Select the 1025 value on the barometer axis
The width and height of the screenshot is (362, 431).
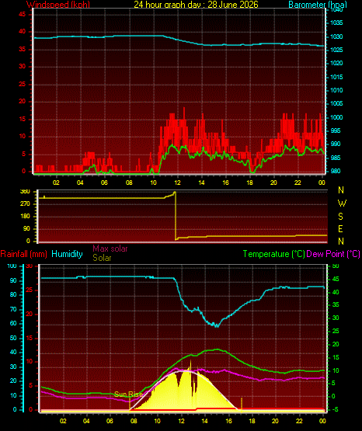[336, 50]
